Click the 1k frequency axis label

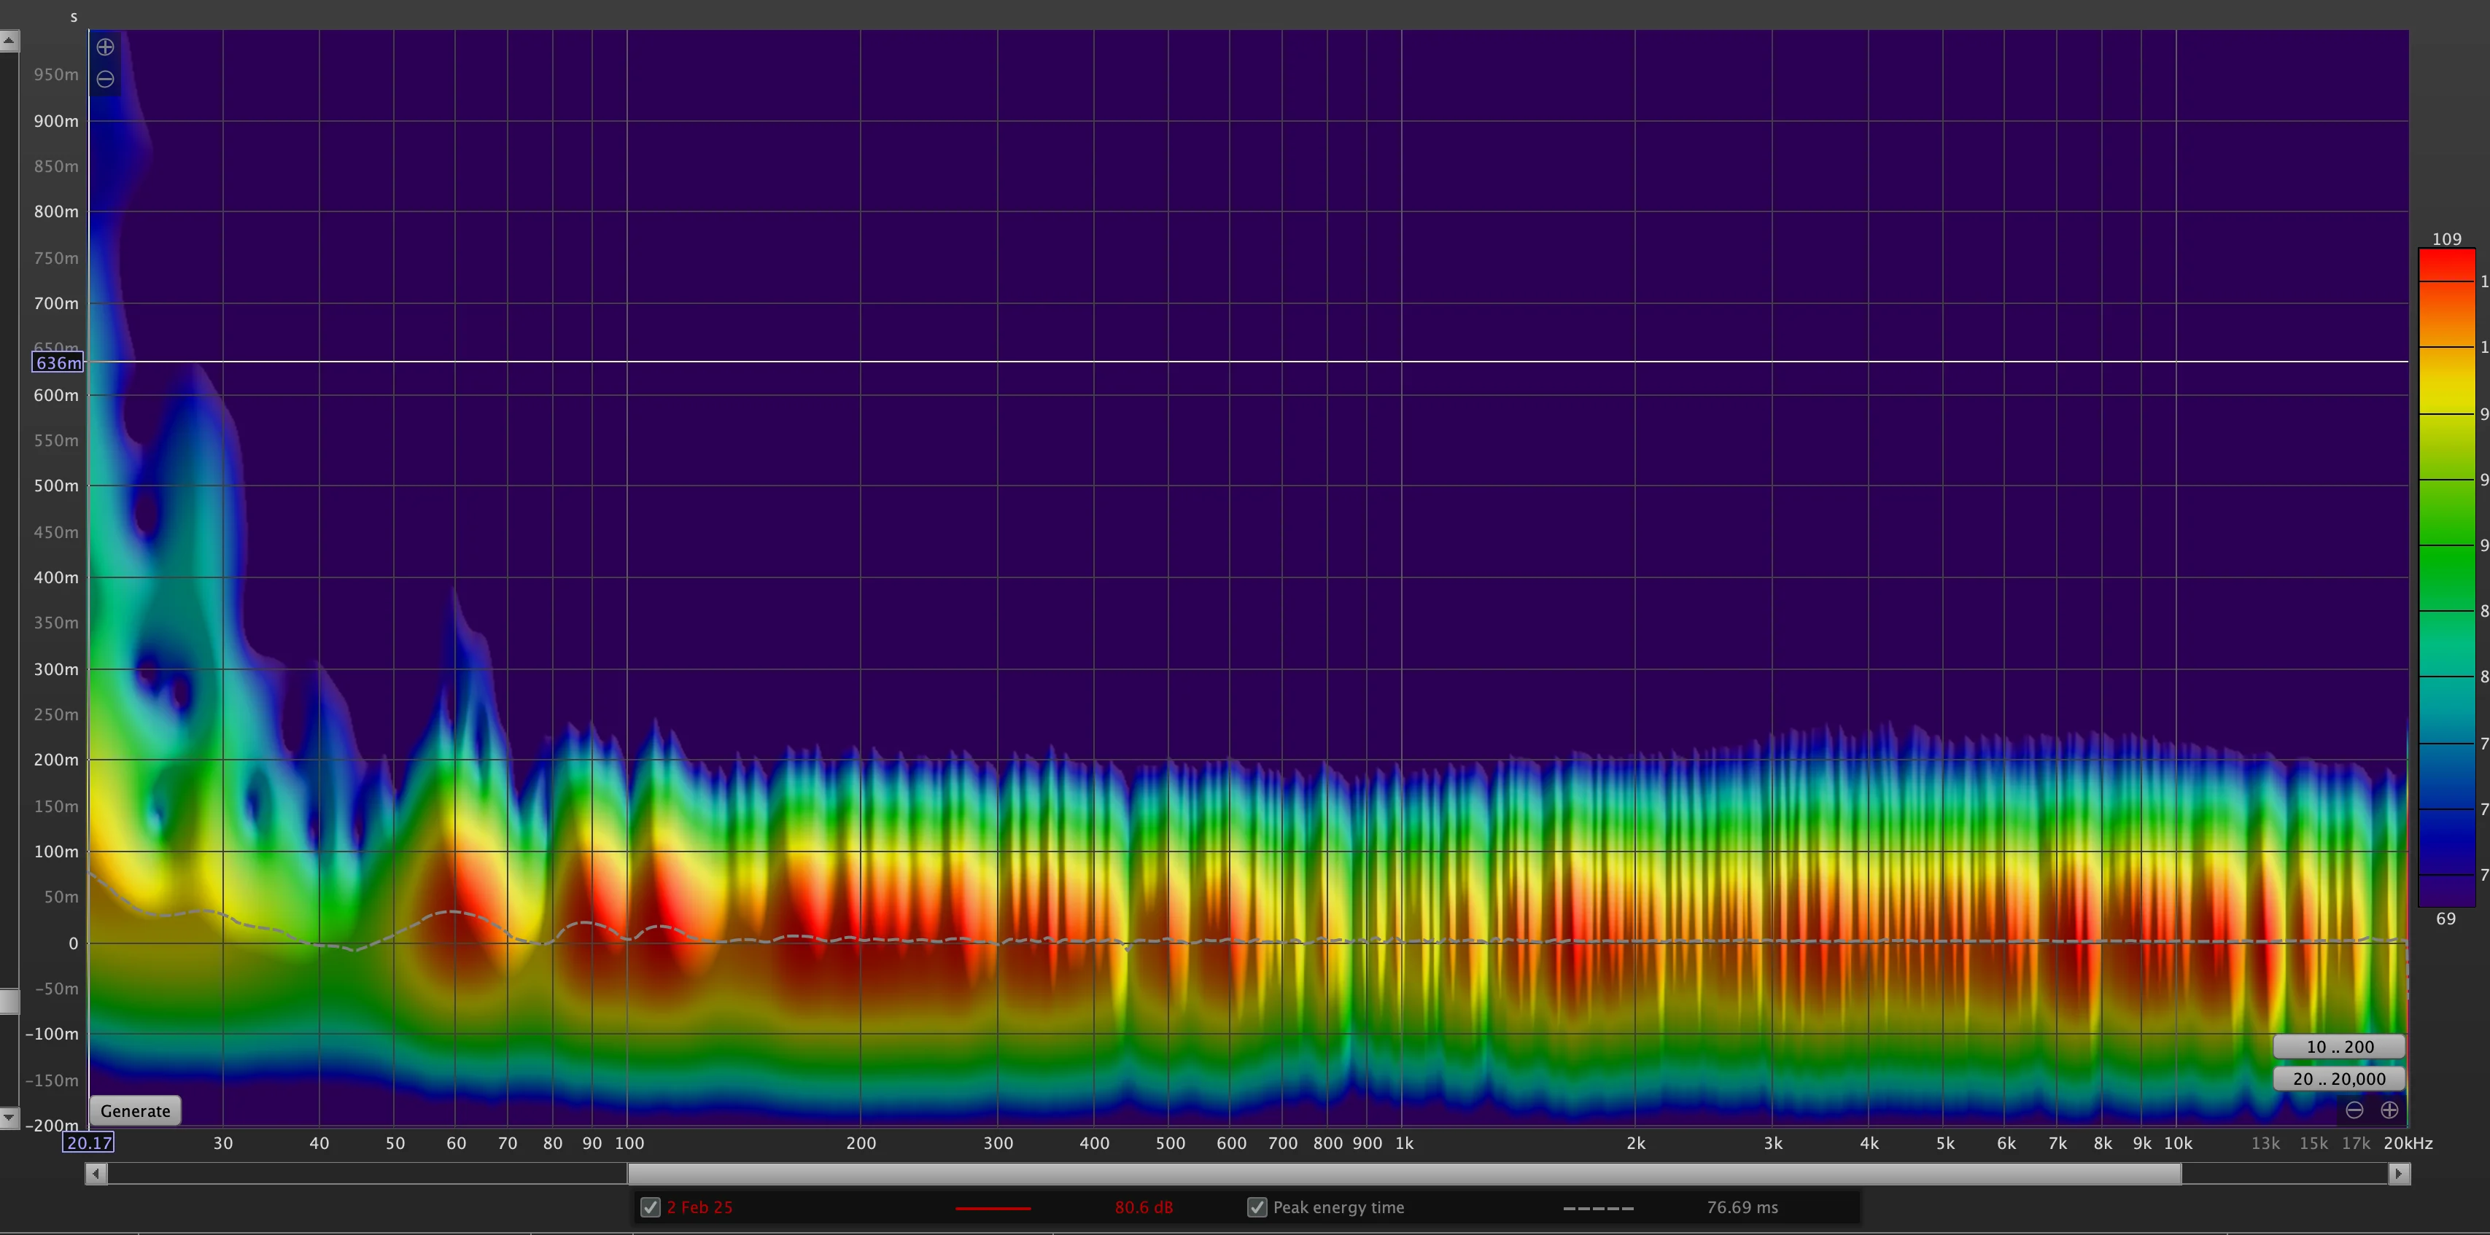coord(1403,1143)
